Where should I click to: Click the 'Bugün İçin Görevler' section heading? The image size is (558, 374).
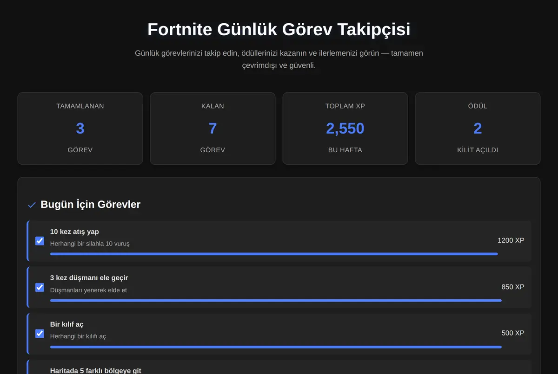tap(91, 204)
